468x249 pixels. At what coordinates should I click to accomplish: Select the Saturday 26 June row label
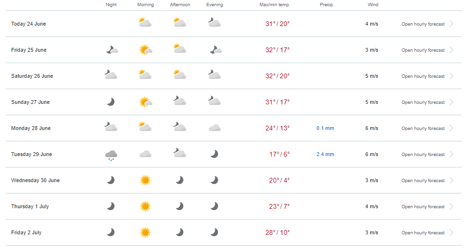(x=32, y=76)
